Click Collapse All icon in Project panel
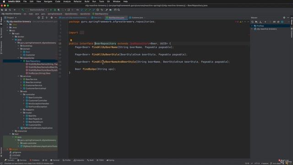This screenshot has width=293, height=165. click(47, 17)
